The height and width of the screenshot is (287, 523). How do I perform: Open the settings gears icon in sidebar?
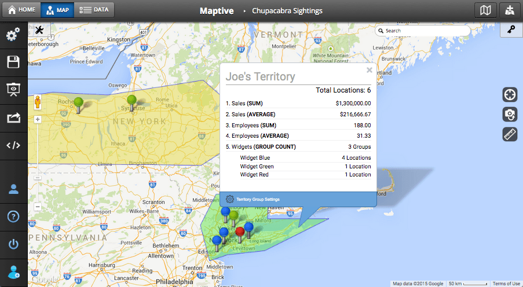[13, 35]
